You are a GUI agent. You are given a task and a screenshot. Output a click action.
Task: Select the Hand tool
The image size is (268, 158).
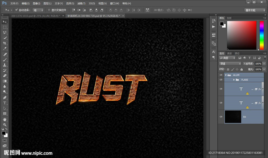[5, 119]
